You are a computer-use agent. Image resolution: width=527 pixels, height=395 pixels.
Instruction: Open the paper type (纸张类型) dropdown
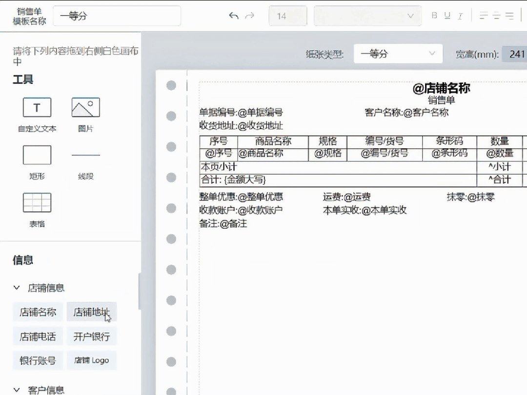click(398, 54)
